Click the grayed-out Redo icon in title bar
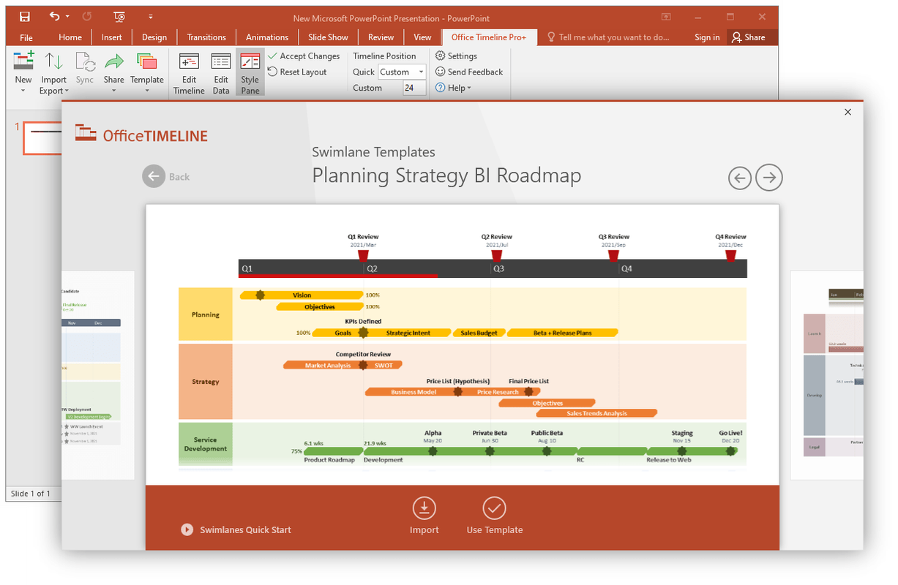This screenshot has height=585, width=898. coord(87,16)
